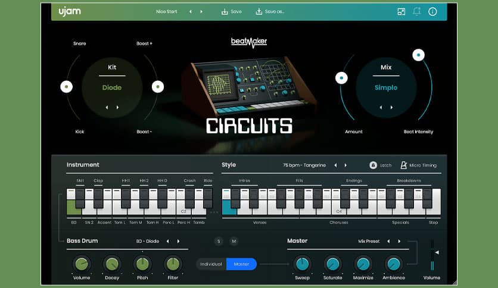Click the Save download icon
Viewport: 498px width, 288px height.
pyautogui.click(x=225, y=12)
